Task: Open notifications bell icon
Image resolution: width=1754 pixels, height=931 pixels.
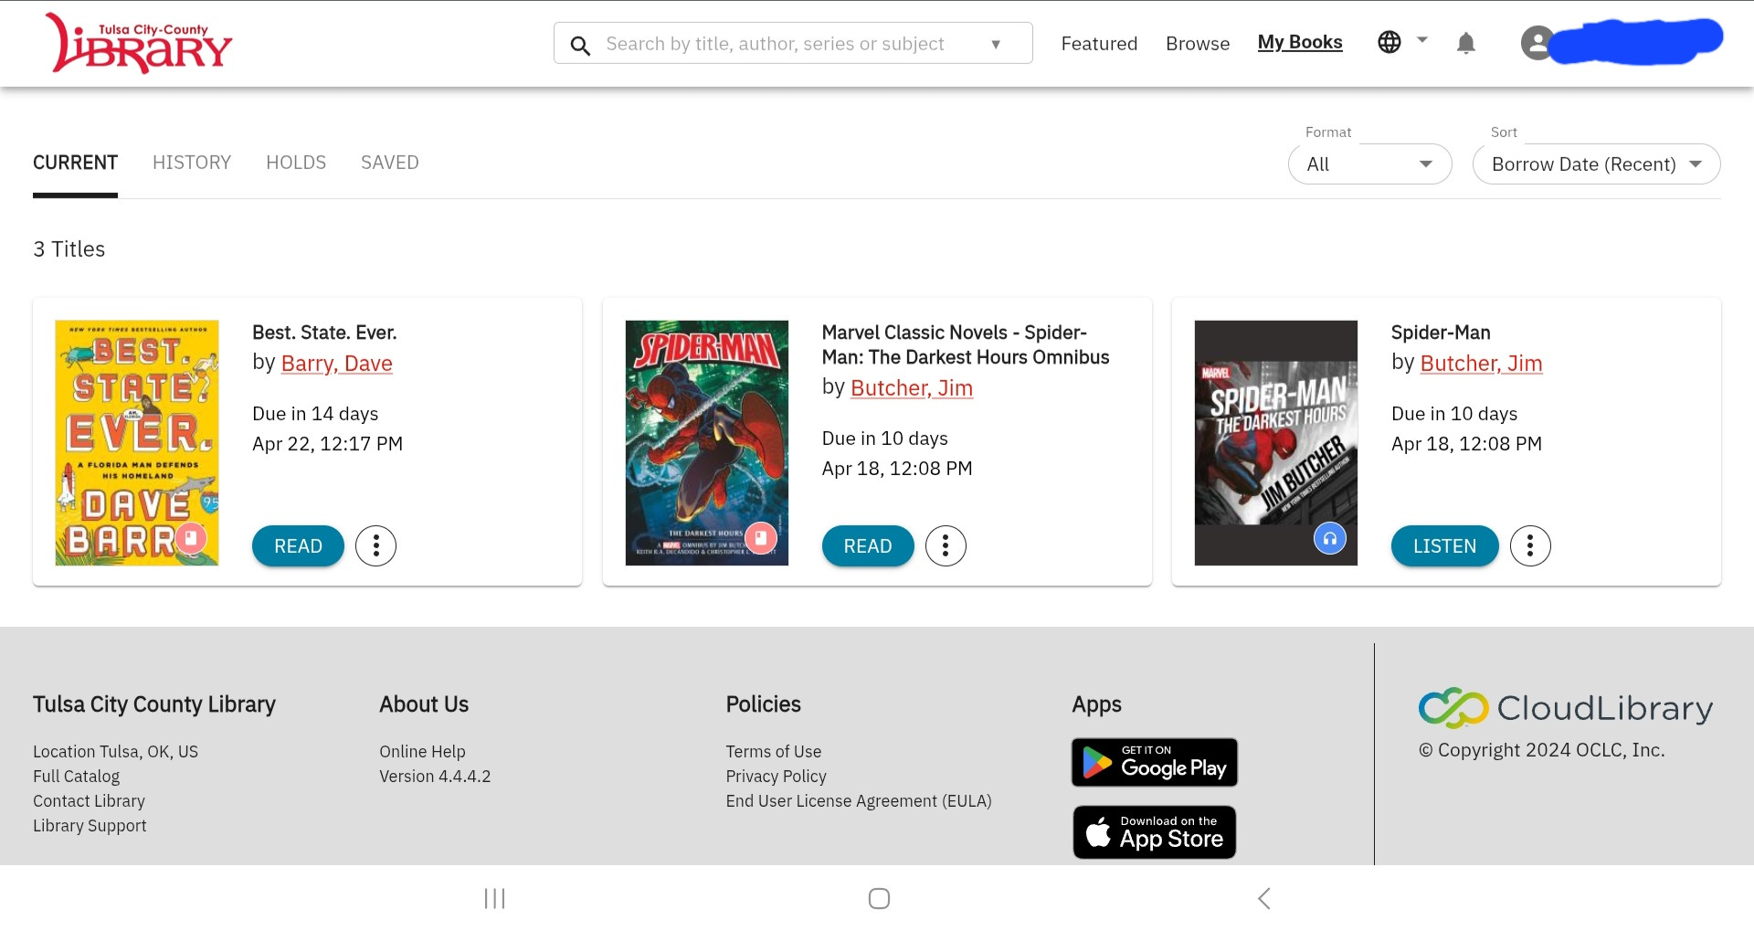Action: tap(1465, 43)
